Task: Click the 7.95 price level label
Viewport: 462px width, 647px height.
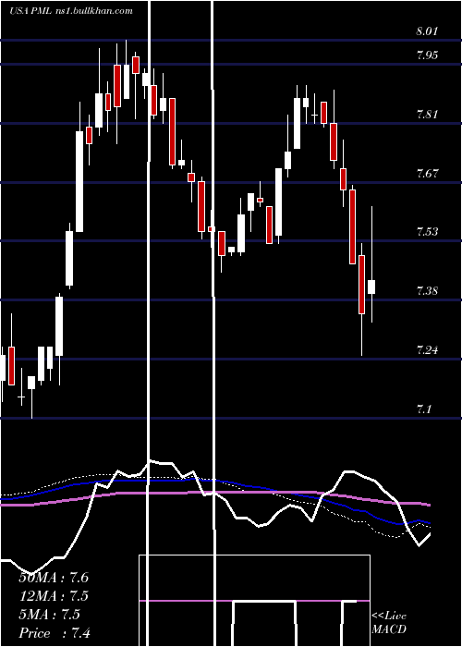Action: pyautogui.click(x=427, y=55)
